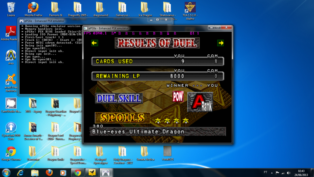The width and height of the screenshot is (314, 177).
Task: Open the Adobe Reader desktop shortcut
Action: [x=11, y=33]
